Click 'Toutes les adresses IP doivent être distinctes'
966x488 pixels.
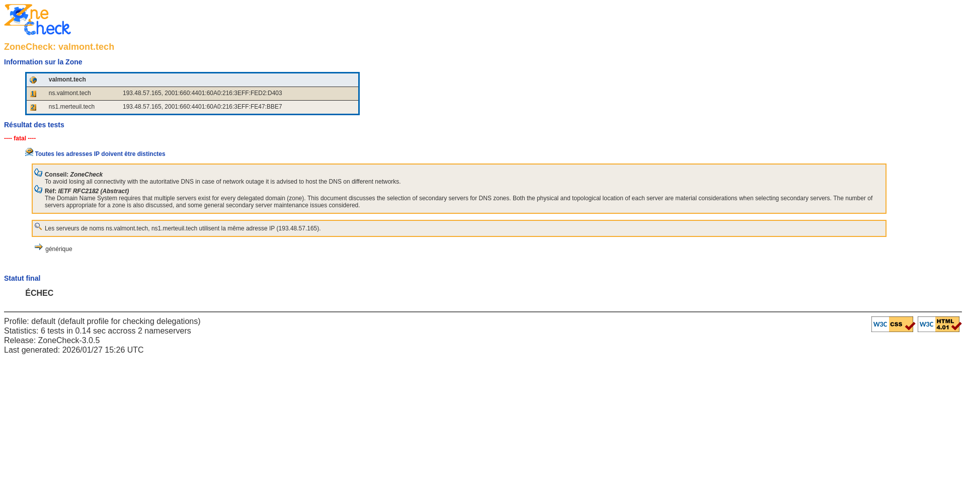pos(100,154)
